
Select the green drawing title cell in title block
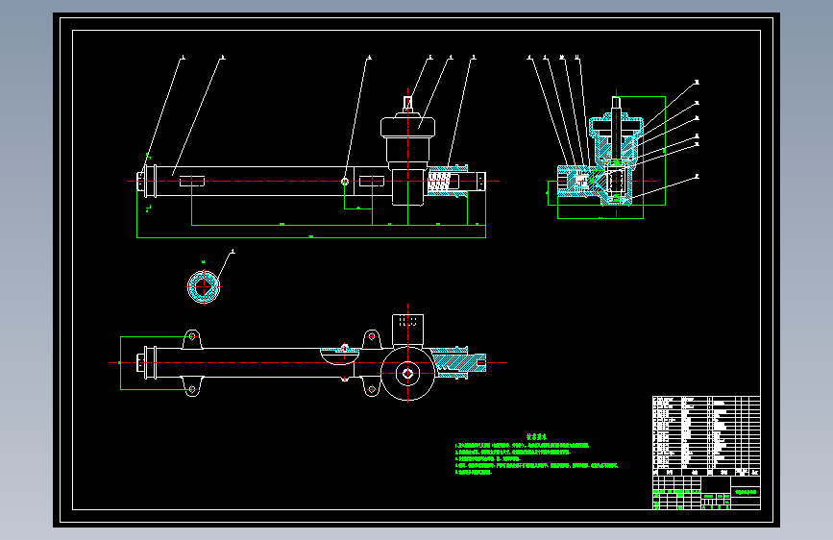pyautogui.click(x=746, y=492)
